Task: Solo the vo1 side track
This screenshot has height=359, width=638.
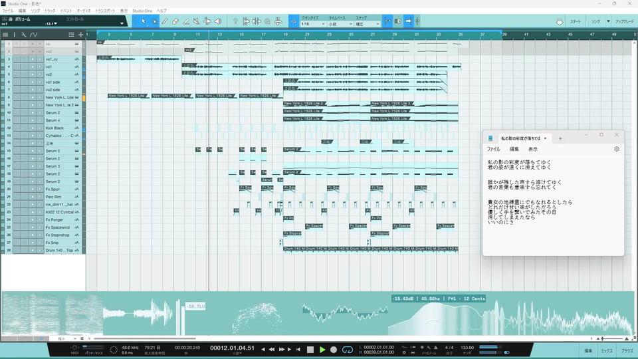Action: (x=25, y=82)
